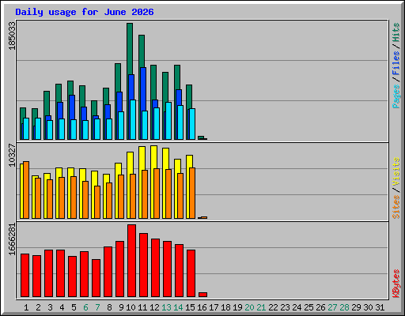Click the day 16 axis label
This screenshot has width=405, height=316.
tap(202, 307)
